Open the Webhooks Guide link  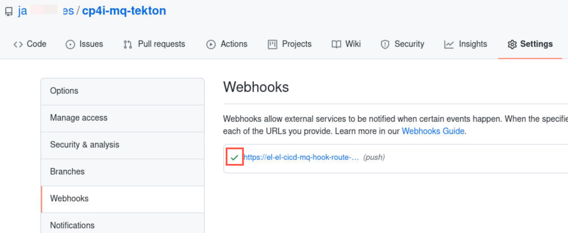433,131
